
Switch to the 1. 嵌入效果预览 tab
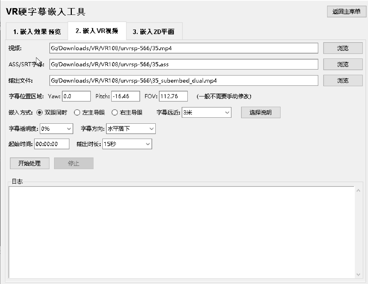pos(37,31)
